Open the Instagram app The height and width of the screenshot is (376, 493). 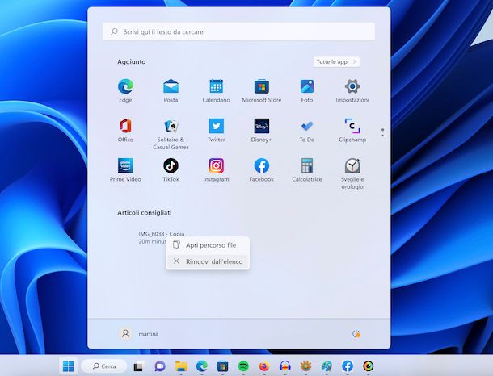(217, 169)
